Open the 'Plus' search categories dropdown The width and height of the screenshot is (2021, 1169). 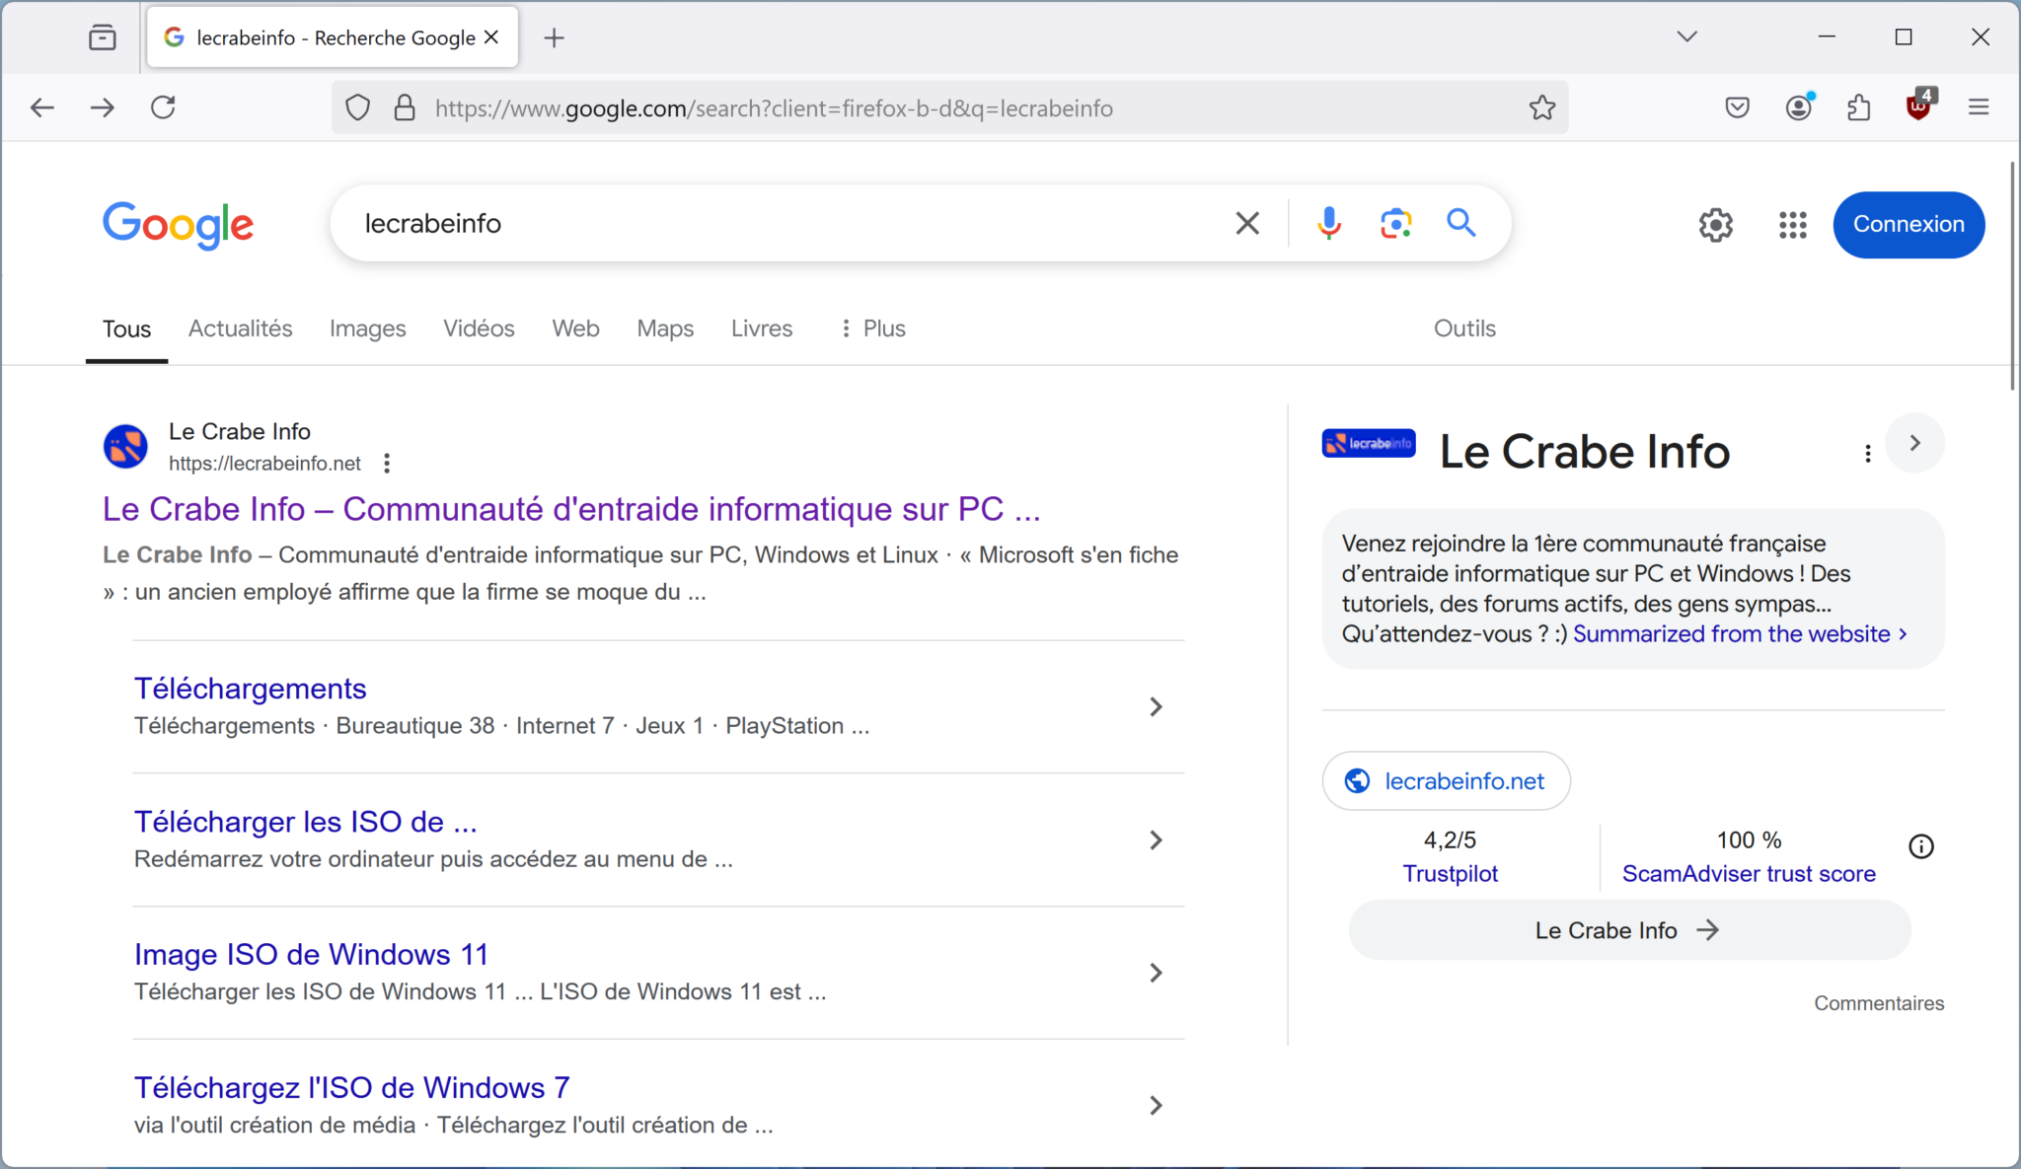(x=872, y=329)
